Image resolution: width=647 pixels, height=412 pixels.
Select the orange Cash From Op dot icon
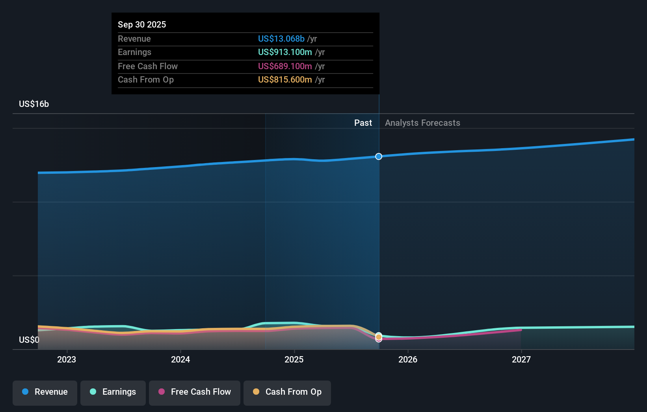pos(256,392)
